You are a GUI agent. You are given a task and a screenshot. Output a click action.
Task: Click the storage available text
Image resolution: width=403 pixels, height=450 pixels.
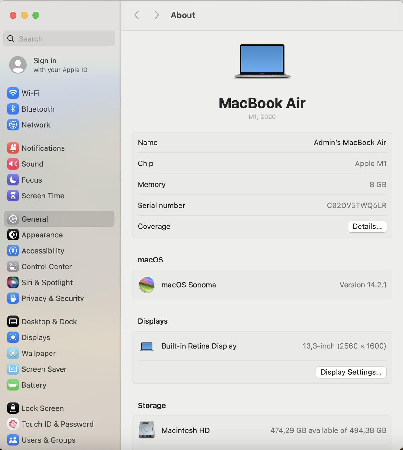[x=328, y=430]
